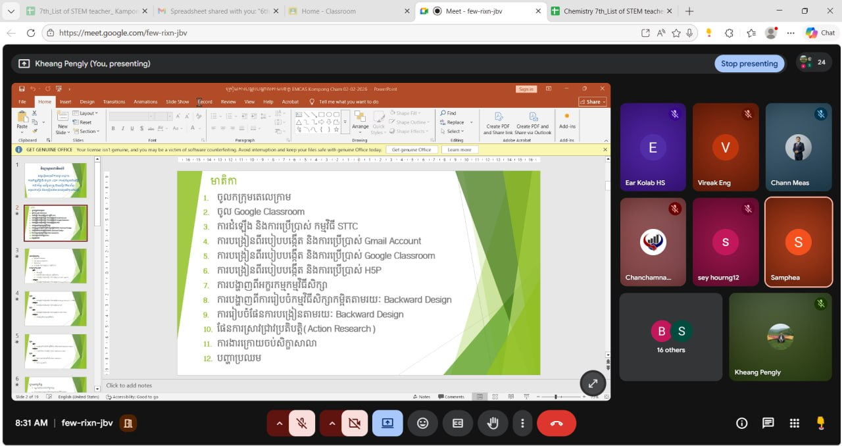Open the three-dot more options menu
842x446 pixels.
[522, 424]
